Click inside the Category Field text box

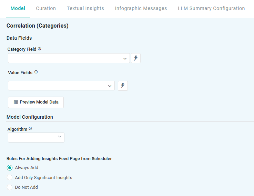coord(64,58)
